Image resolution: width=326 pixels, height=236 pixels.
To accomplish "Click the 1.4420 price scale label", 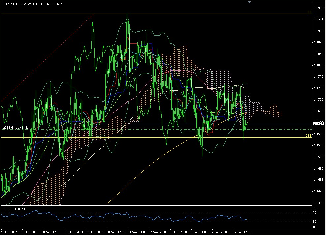I will coord(318,191).
